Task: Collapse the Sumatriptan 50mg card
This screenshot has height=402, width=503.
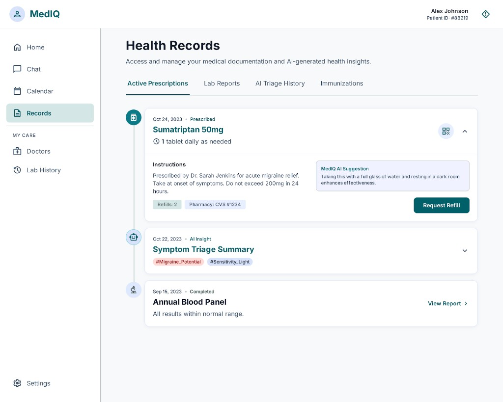Action: [x=465, y=131]
